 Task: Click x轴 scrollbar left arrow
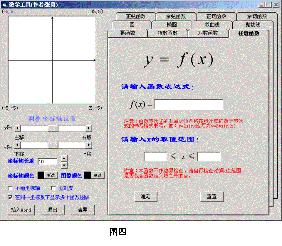click(x=17, y=145)
